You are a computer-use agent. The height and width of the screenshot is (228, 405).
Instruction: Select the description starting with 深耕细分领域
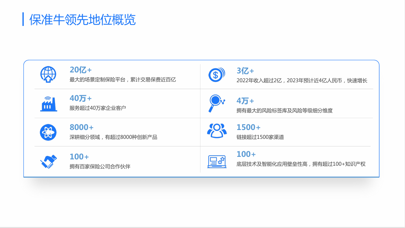click(113, 137)
